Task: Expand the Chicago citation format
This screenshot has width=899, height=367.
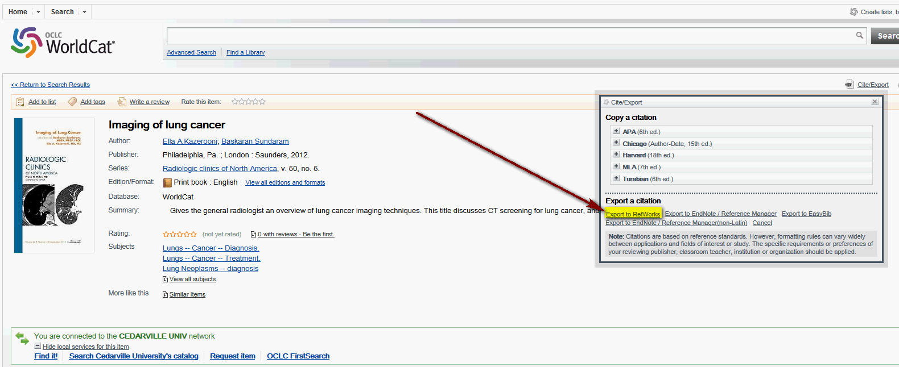Action: [x=616, y=143]
